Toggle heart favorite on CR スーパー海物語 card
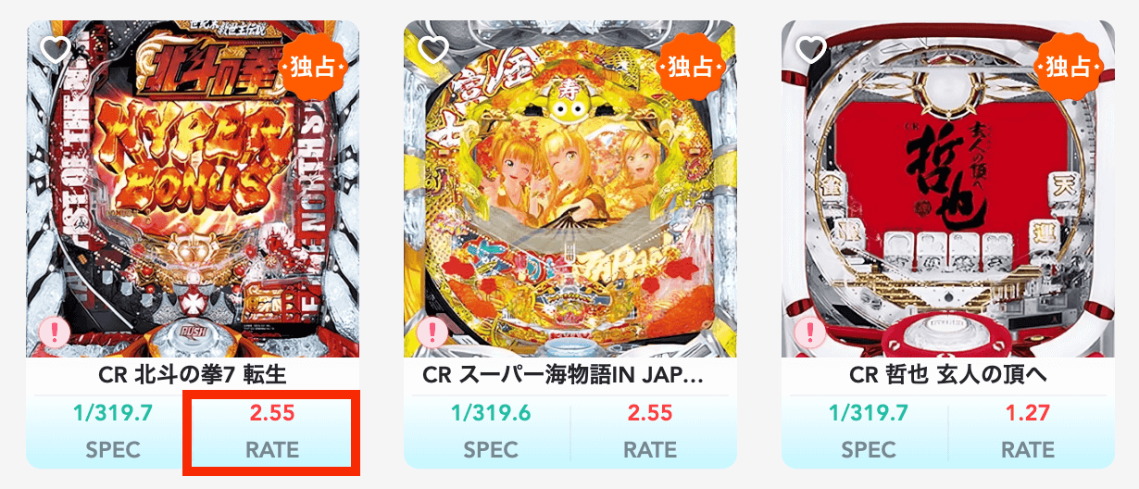The width and height of the screenshot is (1139, 489). (434, 48)
